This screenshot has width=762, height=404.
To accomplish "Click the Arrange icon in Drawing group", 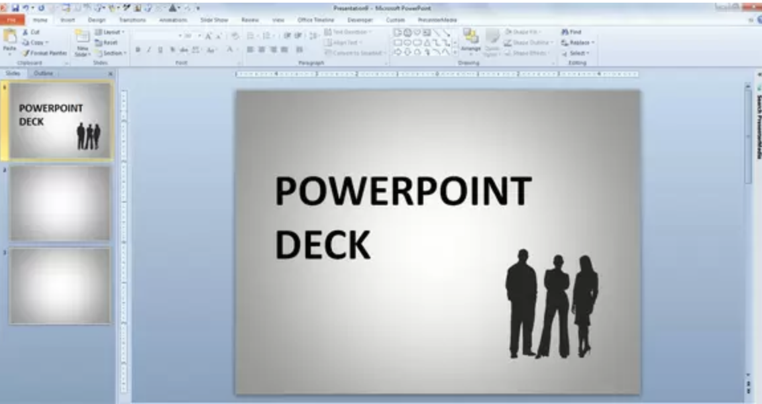I will tap(470, 41).
